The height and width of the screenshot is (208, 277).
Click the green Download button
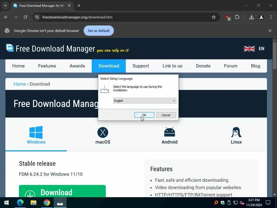tap(62, 191)
